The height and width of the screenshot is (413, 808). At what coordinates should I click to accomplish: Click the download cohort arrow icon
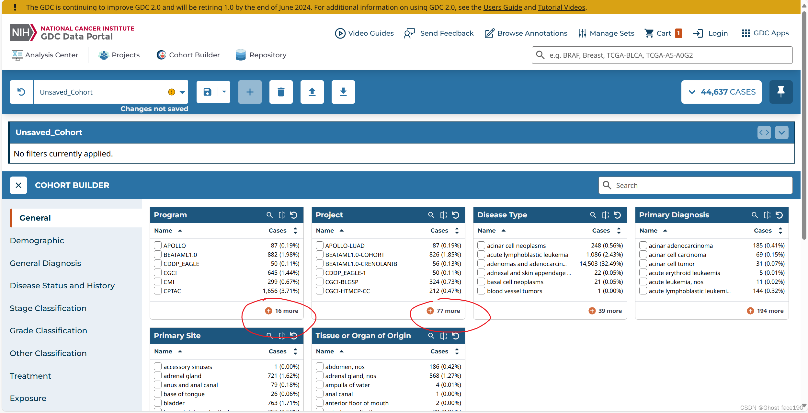(343, 92)
